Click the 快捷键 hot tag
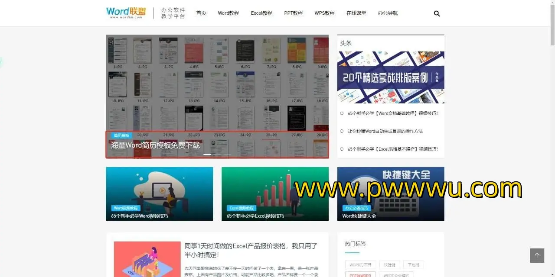This screenshot has width=555, height=277. [x=389, y=265]
